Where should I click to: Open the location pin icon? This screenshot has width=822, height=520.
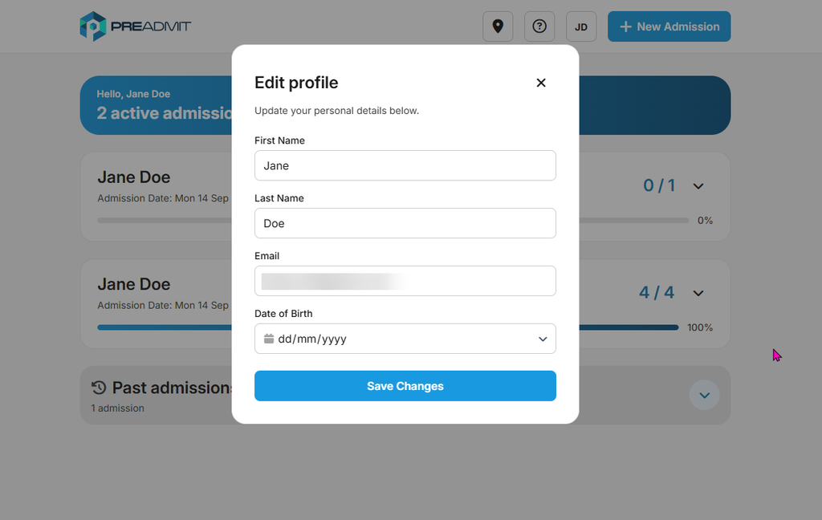pos(498,26)
